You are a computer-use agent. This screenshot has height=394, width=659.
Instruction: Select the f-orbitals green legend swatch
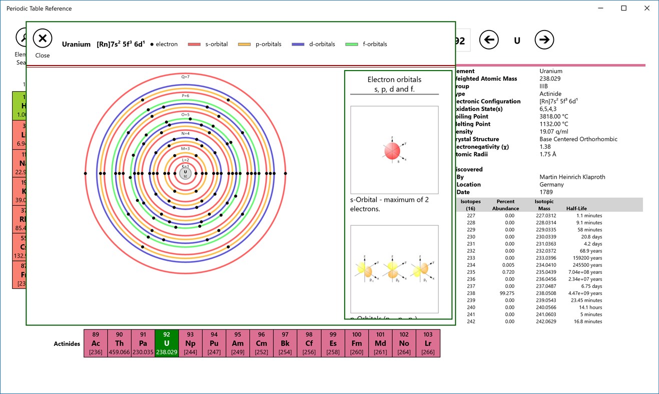(351, 44)
